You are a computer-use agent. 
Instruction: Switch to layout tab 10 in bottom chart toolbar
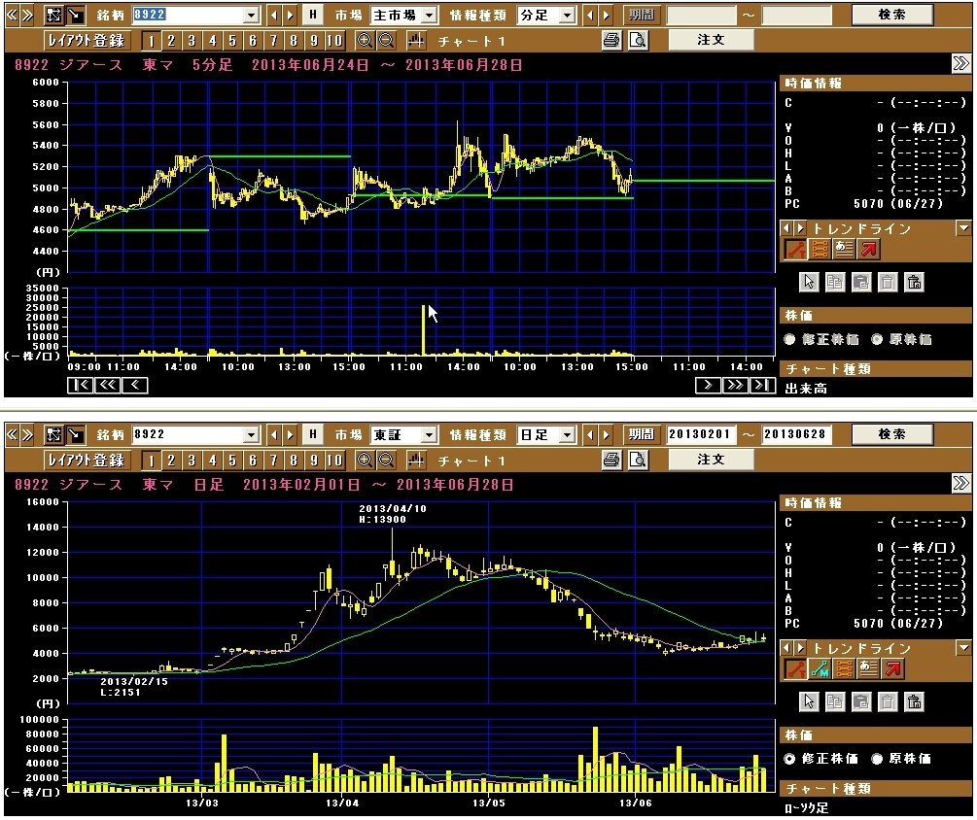point(333,460)
